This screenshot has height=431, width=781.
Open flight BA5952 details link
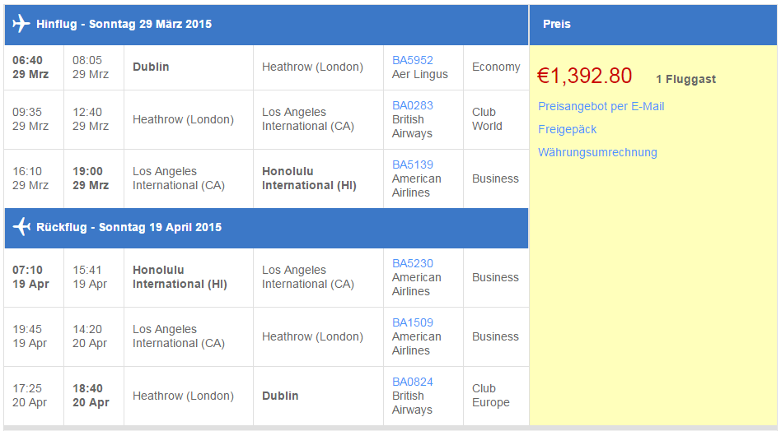[413, 60]
